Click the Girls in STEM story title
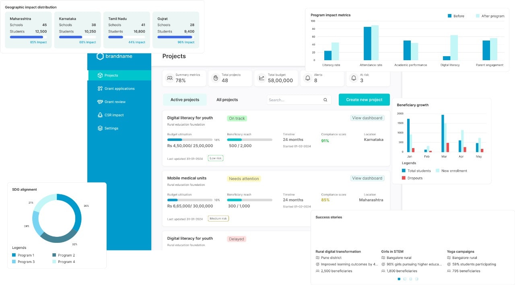Screen dimensions: 515x285 point(393,252)
